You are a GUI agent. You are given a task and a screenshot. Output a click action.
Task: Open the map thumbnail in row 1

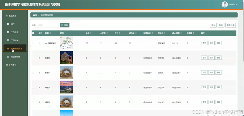pyautogui.click(x=67, y=43)
